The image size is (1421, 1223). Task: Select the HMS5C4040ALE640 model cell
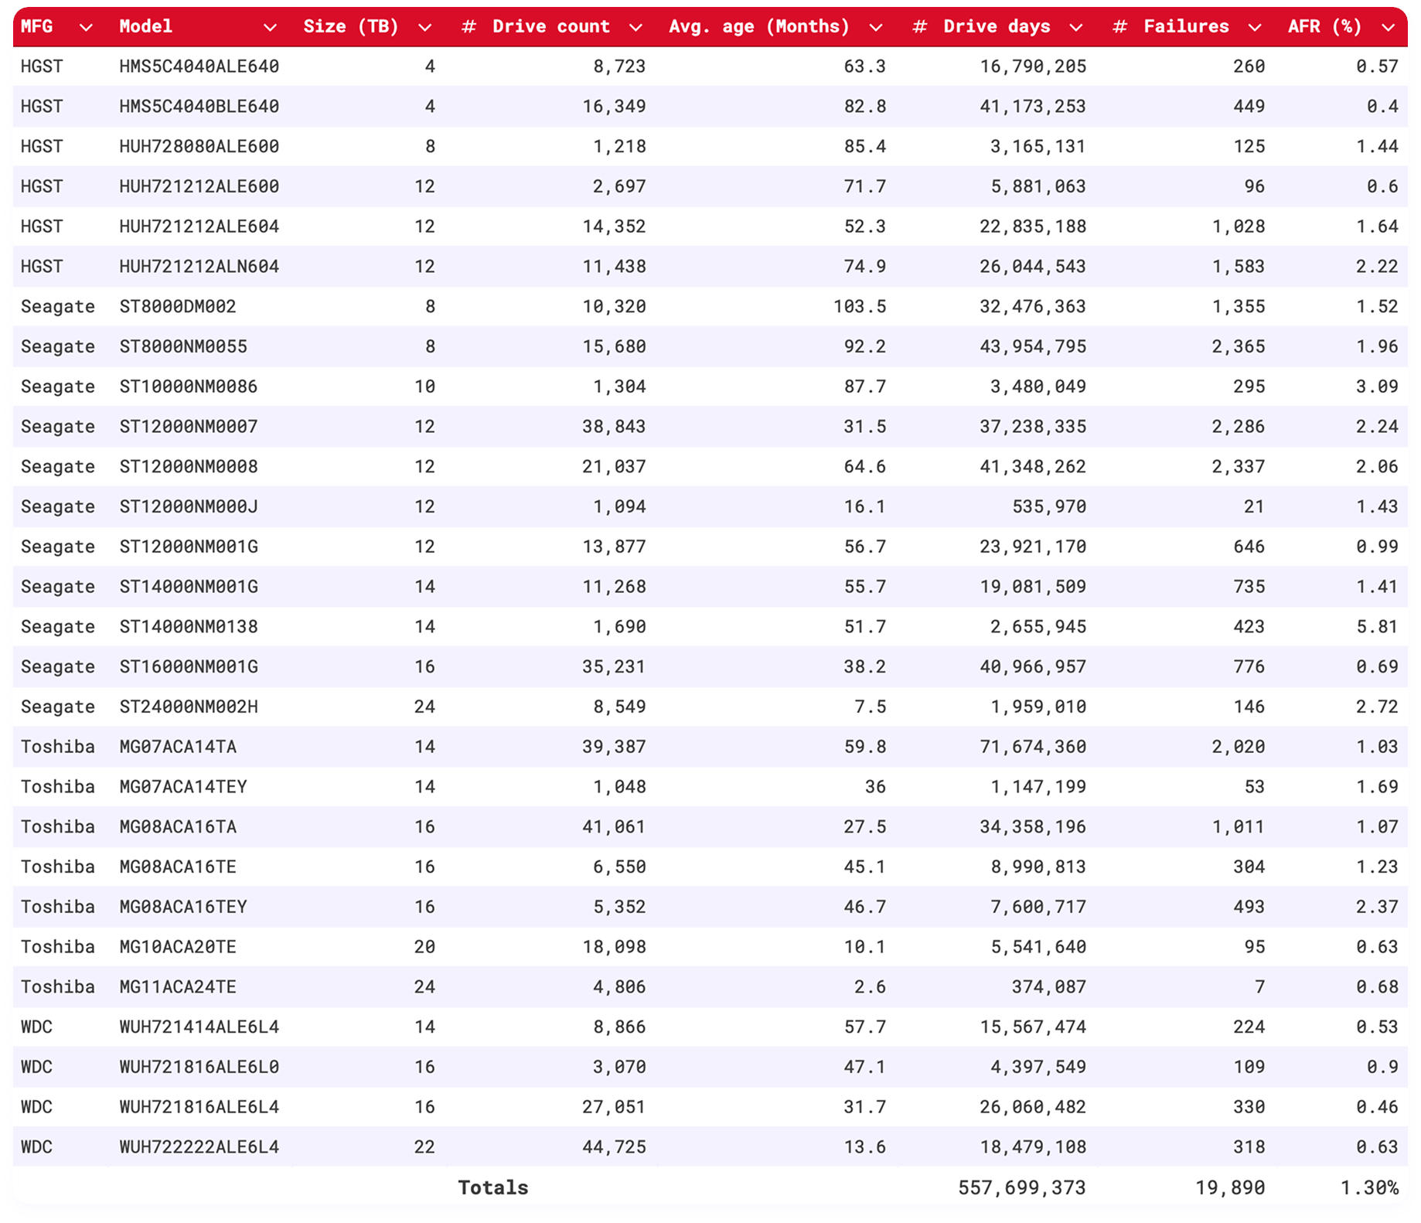(x=199, y=66)
